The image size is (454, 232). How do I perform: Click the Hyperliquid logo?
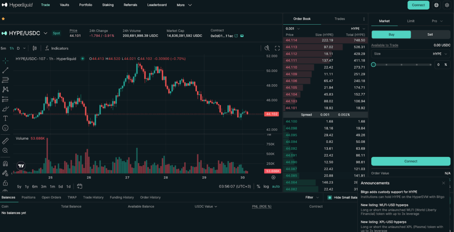(x=16, y=5)
